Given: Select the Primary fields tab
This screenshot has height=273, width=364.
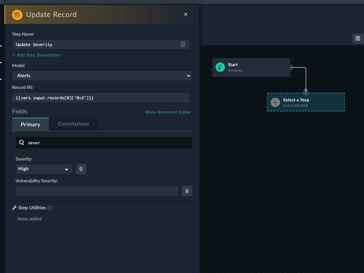Looking at the screenshot, I should (x=30, y=125).
